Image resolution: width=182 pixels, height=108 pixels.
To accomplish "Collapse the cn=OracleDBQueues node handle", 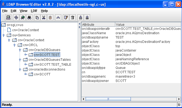I will (x=20, y=50).
